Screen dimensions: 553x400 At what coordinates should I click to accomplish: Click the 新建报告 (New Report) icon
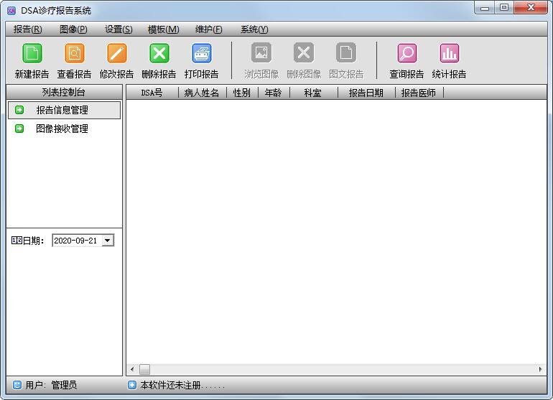32,54
